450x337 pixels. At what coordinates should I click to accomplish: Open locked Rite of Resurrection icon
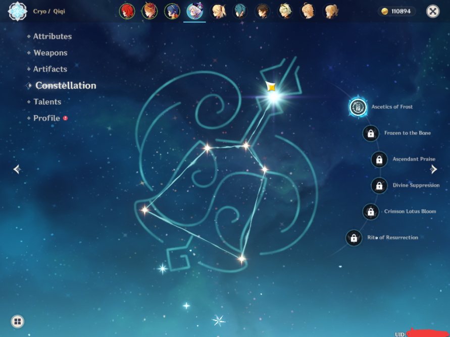pos(354,238)
